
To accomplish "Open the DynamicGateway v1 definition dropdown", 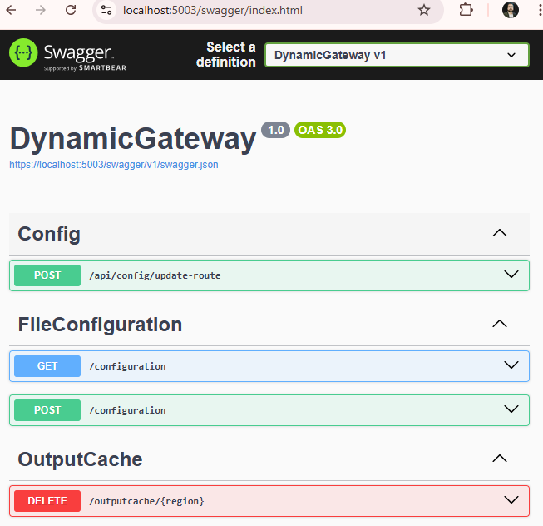I will click(397, 55).
